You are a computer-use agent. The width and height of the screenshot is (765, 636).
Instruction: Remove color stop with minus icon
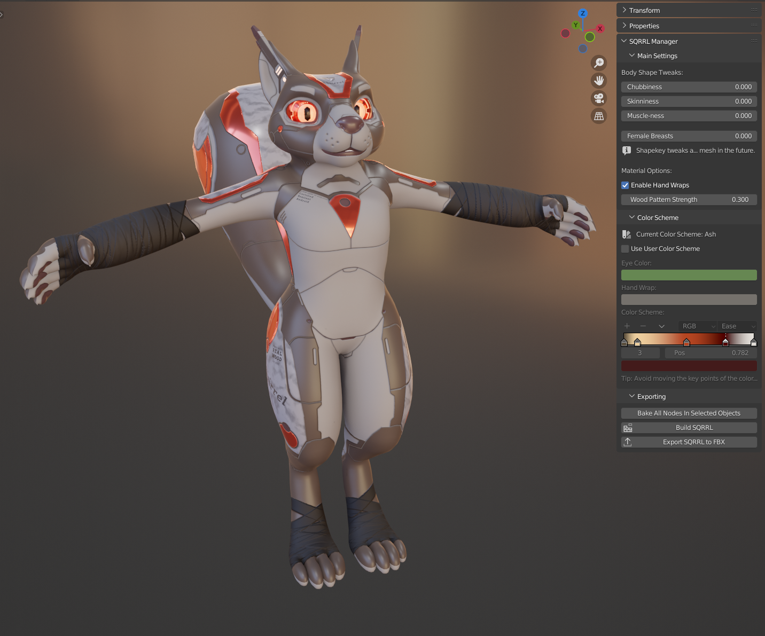(643, 326)
